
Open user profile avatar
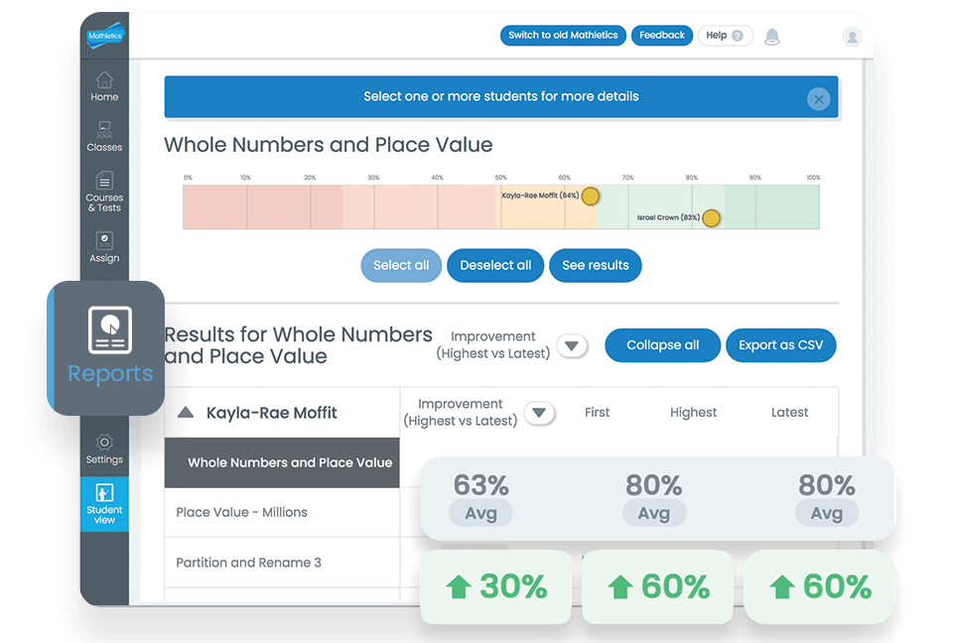852,37
